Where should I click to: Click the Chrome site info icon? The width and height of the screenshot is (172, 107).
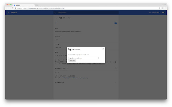tap(16, 8)
